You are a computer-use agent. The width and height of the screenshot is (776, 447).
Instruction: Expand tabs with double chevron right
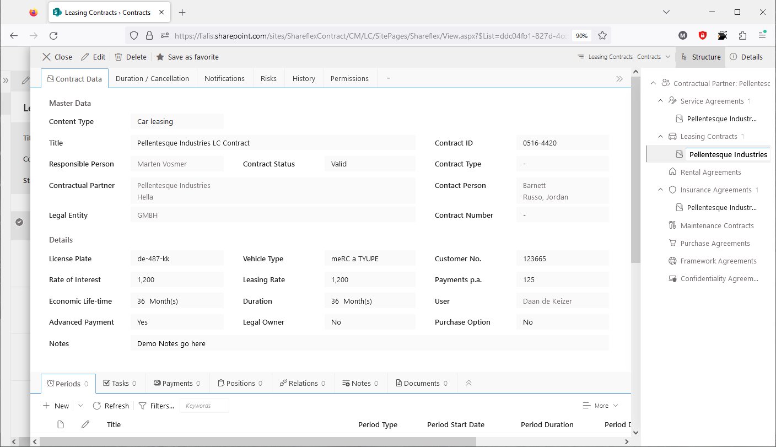pyautogui.click(x=619, y=79)
